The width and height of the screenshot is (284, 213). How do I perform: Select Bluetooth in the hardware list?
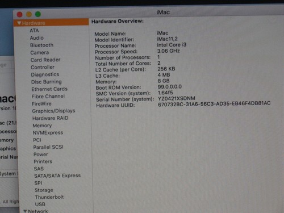pos(41,45)
